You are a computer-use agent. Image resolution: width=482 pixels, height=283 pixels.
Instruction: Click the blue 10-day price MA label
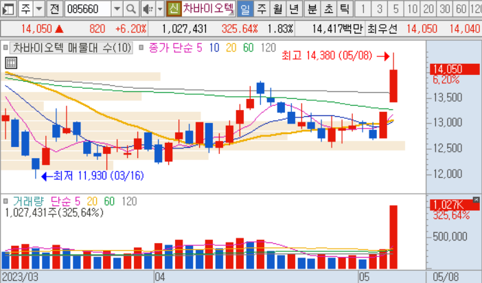click(214, 47)
